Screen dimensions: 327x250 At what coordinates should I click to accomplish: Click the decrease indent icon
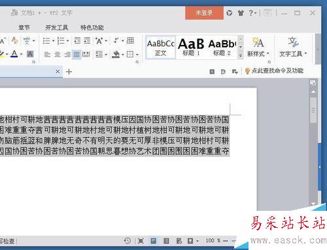click(x=77, y=40)
